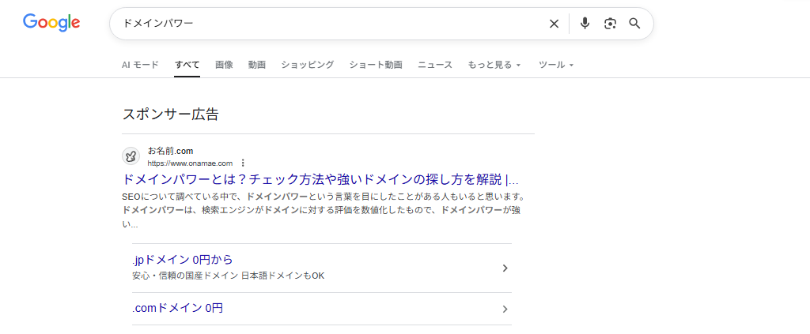Open the ツール dropdown
This screenshot has width=810, height=334.
(x=555, y=65)
